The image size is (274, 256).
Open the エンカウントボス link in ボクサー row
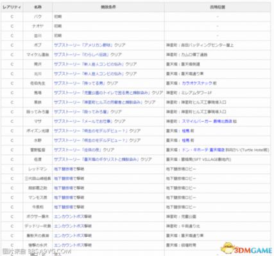[x=73, y=216]
